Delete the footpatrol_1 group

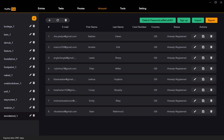pos(34,67)
